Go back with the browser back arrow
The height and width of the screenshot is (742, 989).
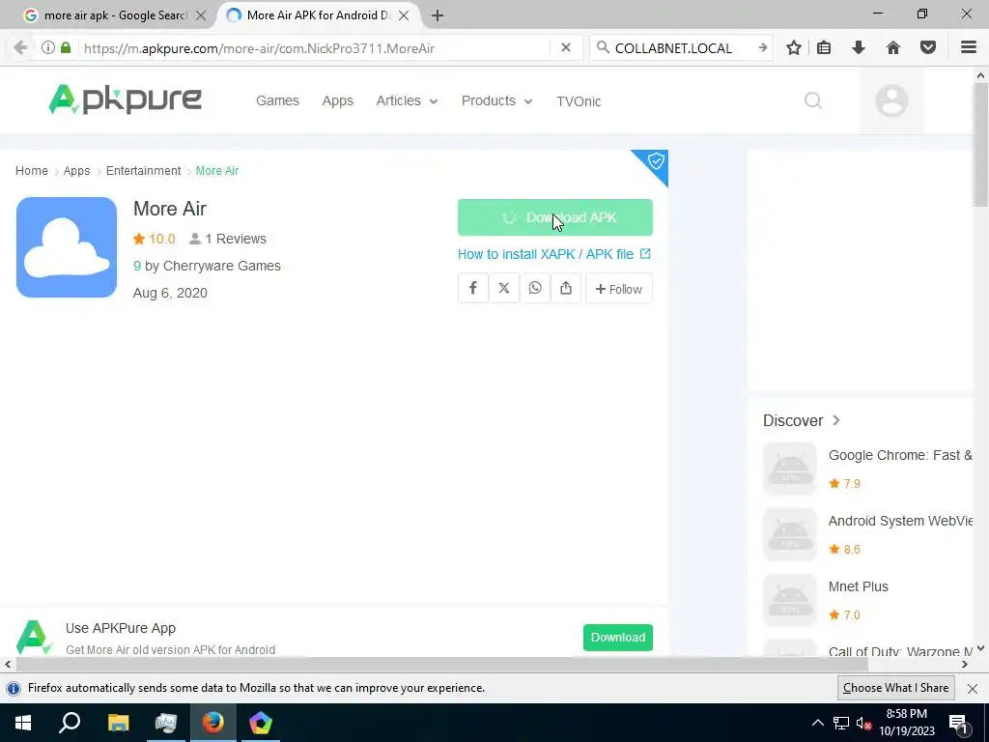click(21, 48)
